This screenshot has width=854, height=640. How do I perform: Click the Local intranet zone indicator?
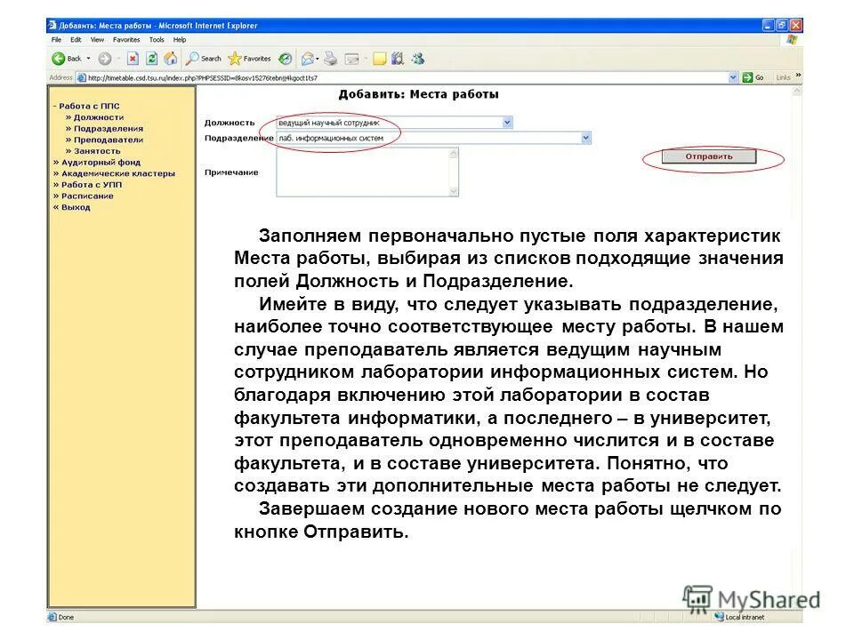(739, 617)
